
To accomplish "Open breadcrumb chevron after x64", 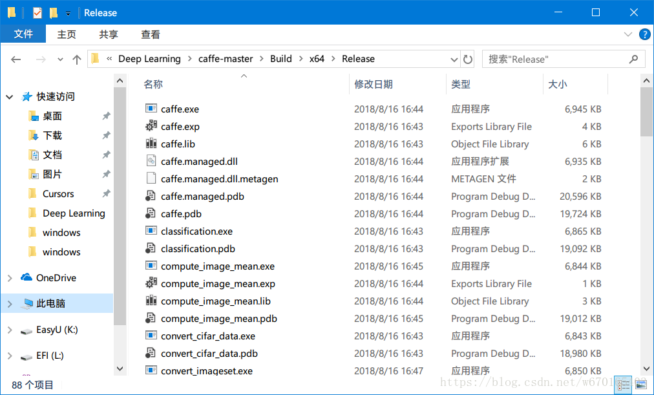I will pos(333,59).
